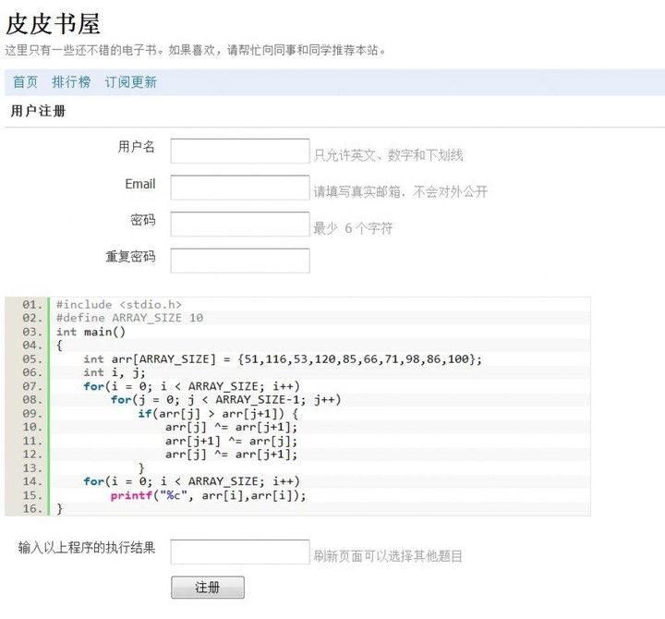665x619 pixels.
Task: Click the program execution result answer box
Action: [x=240, y=552]
